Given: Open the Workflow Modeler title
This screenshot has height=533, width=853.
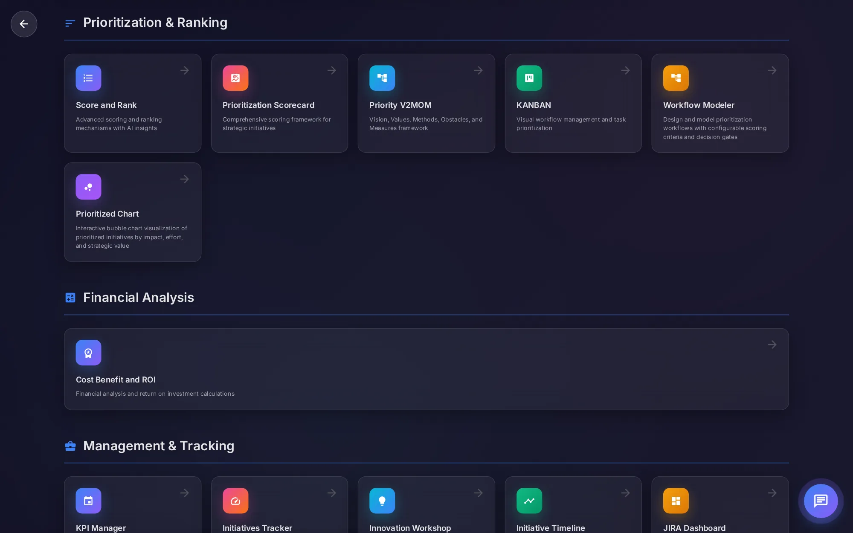Looking at the screenshot, I should click(x=699, y=105).
